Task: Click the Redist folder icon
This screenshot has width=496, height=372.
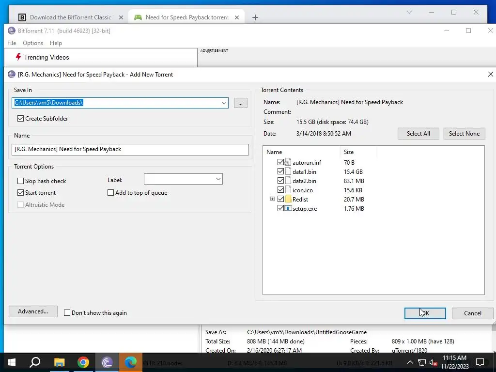Action: (288, 199)
